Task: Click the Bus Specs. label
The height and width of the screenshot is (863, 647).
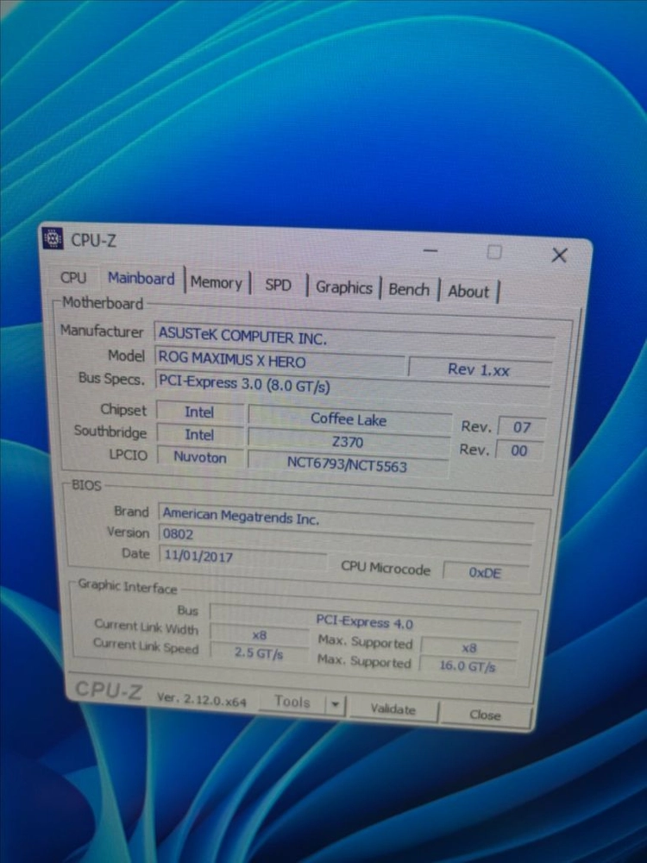Action: 111,379
